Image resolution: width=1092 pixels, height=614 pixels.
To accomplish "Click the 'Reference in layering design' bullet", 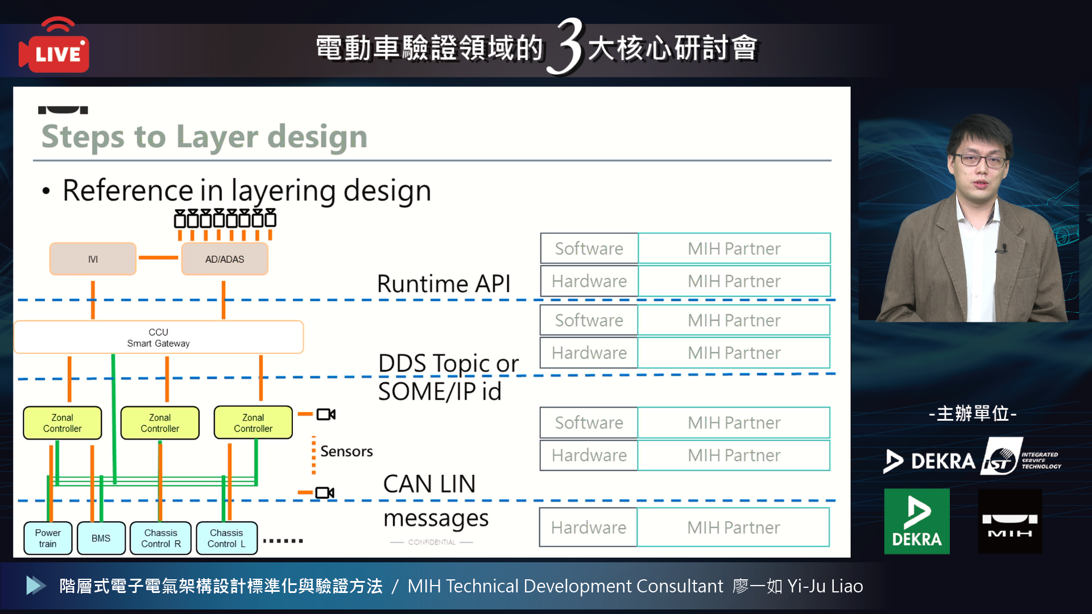I will click(247, 190).
